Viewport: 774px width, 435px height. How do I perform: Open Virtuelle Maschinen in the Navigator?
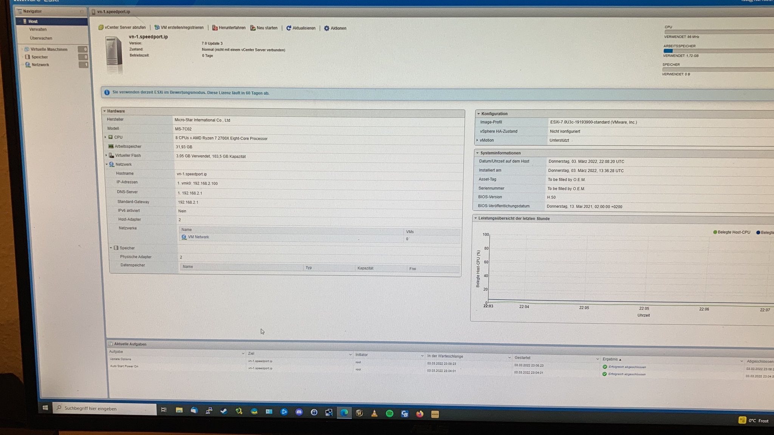[49, 49]
